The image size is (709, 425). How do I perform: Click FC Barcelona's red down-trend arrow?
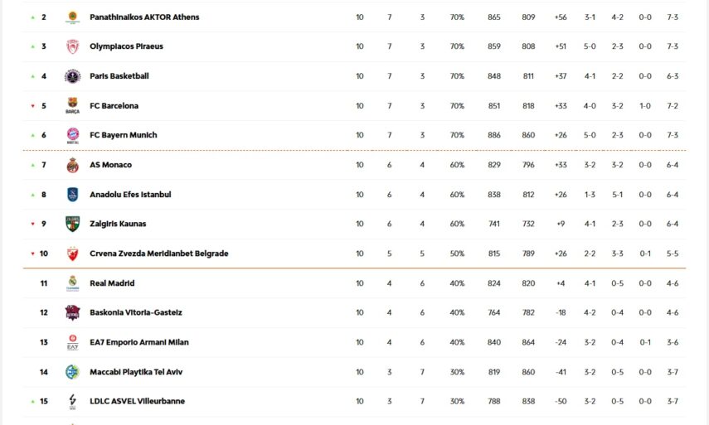(x=33, y=106)
